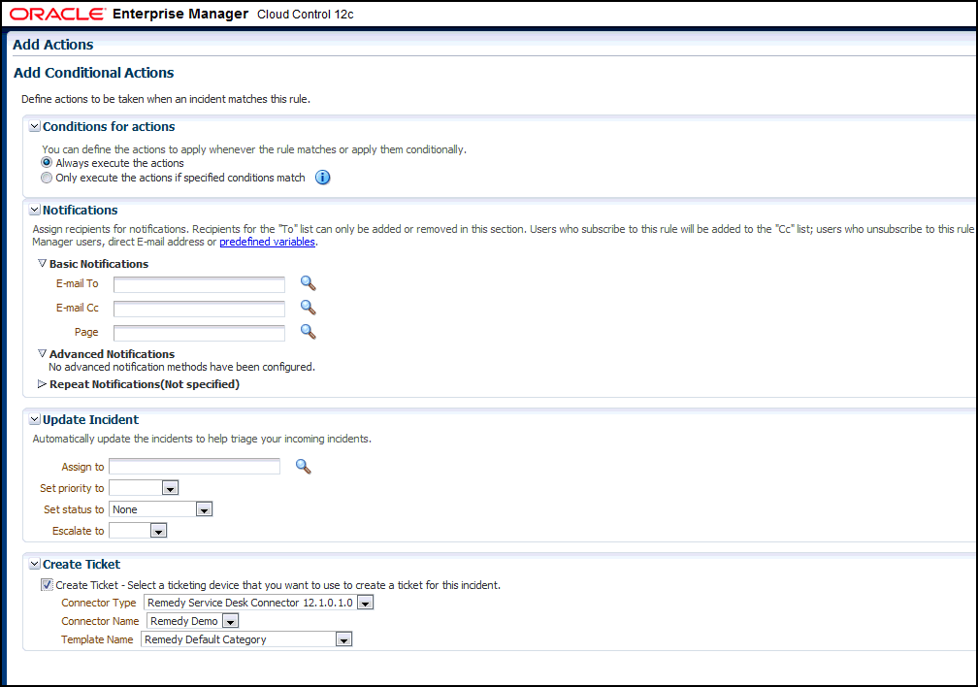Image resolution: width=978 pixels, height=687 pixels.
Task: Select Always execute the actions radio
Action: click(47, 162)
